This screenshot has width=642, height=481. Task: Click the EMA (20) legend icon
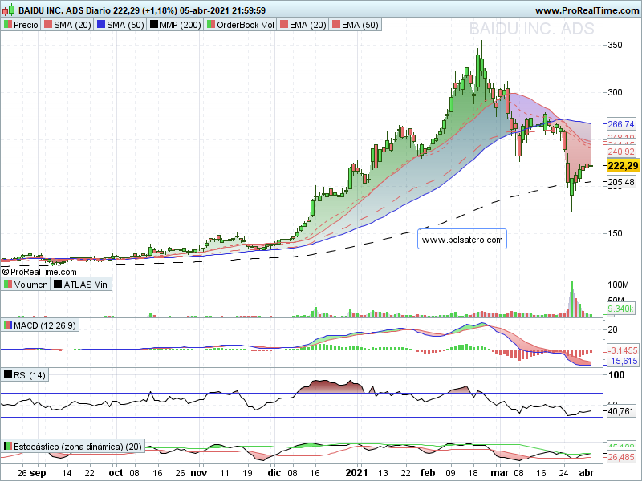click(284, 25)
